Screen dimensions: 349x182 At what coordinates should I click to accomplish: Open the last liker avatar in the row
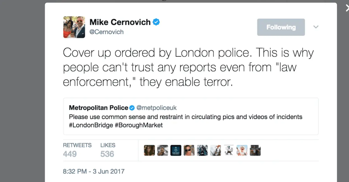255,151
